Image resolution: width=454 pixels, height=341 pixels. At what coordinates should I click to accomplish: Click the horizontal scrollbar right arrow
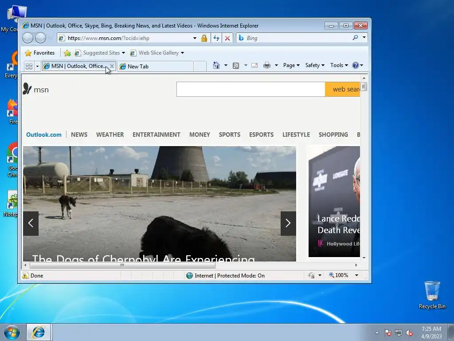(356, 265)
